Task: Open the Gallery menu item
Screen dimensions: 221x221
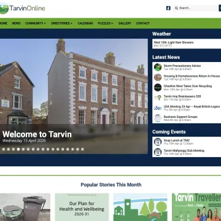Action: click(125, 23)
